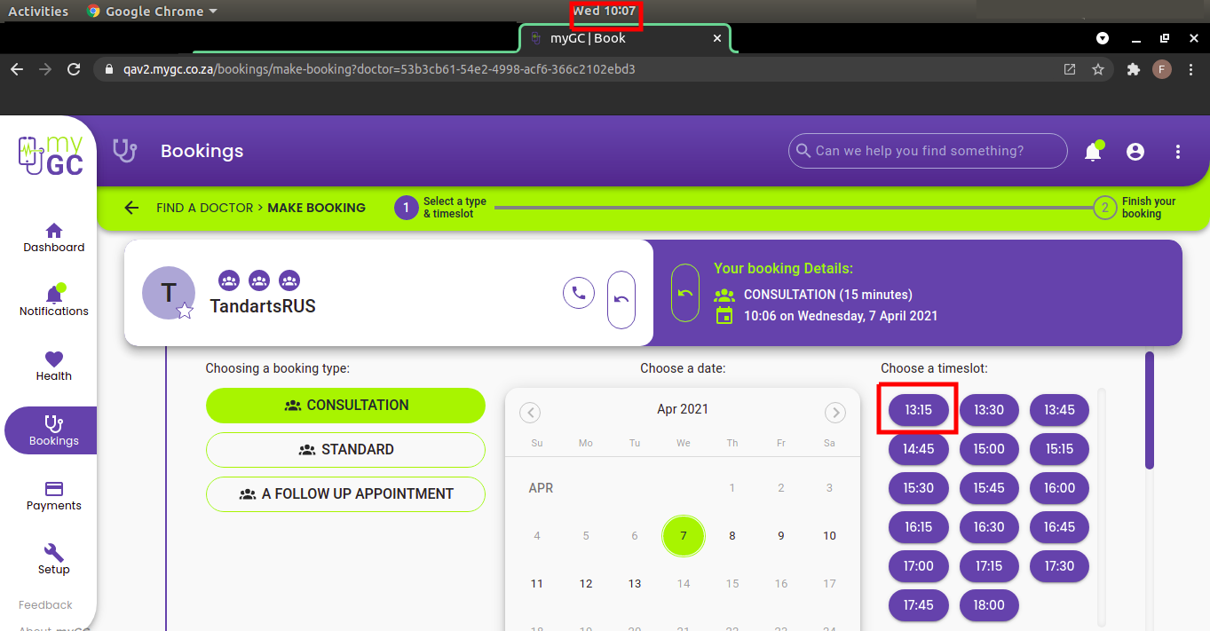The height and width of the screenshot is (631, 1210).
Task: Choose the 15:30 timeslot
Action: [919, 488]
